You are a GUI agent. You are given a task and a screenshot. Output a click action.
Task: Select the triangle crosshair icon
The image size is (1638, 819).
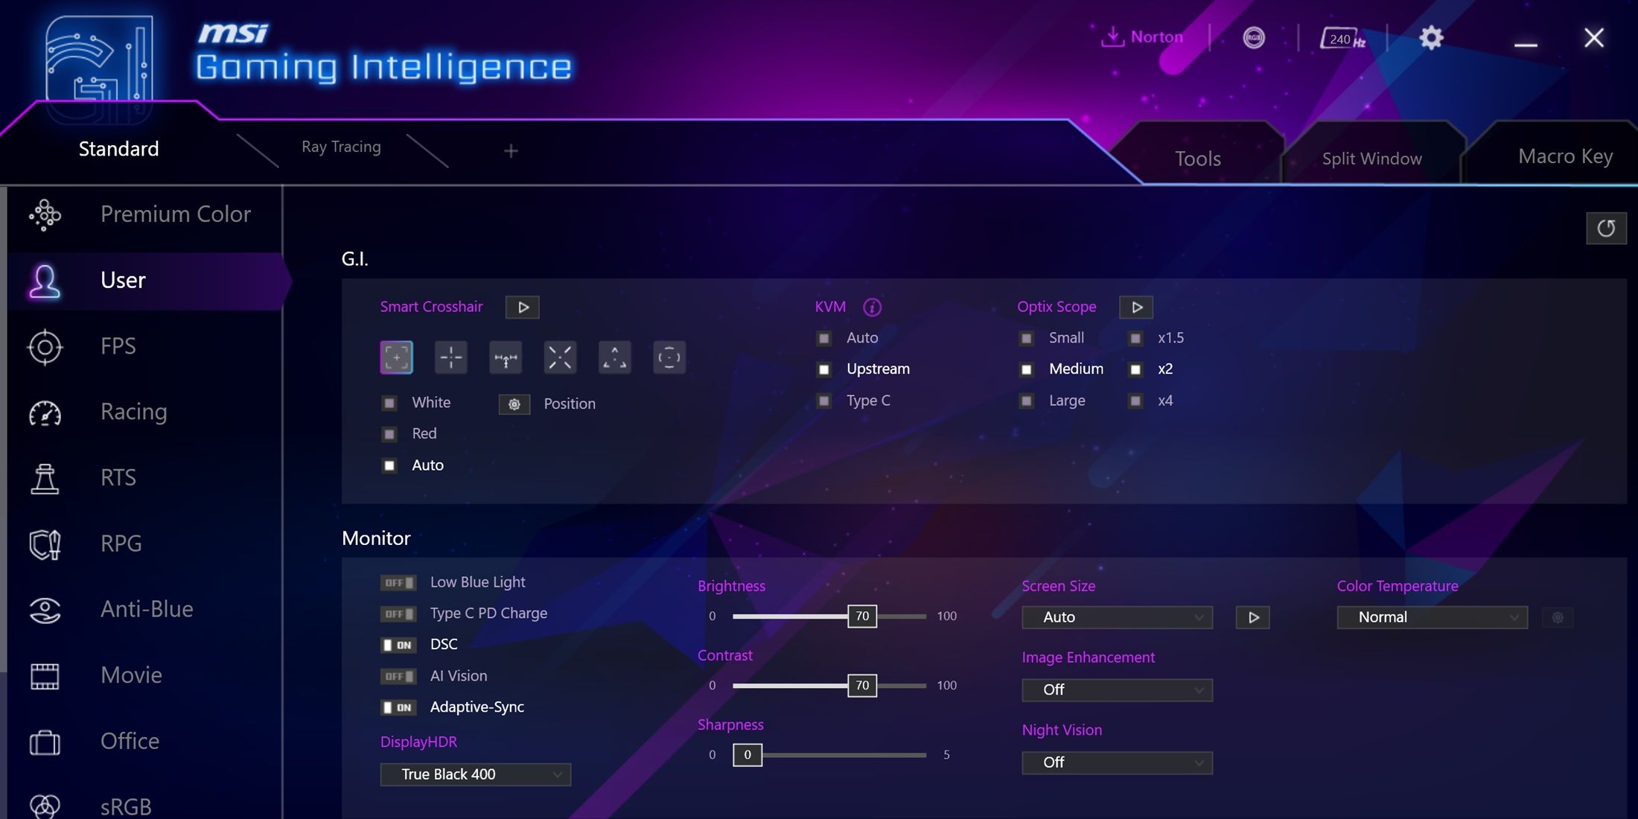click(x=616, y=356)
